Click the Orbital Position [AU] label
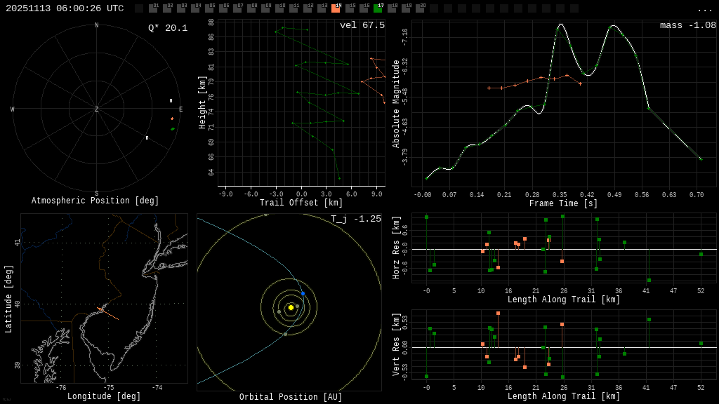 pos(291,397)
